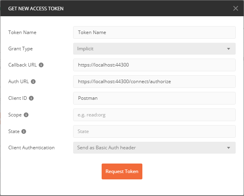Image resolution: width=244 pixels, height=196 pixels.
Task: Open the Client Authentication dropdown
Action: 154,148
